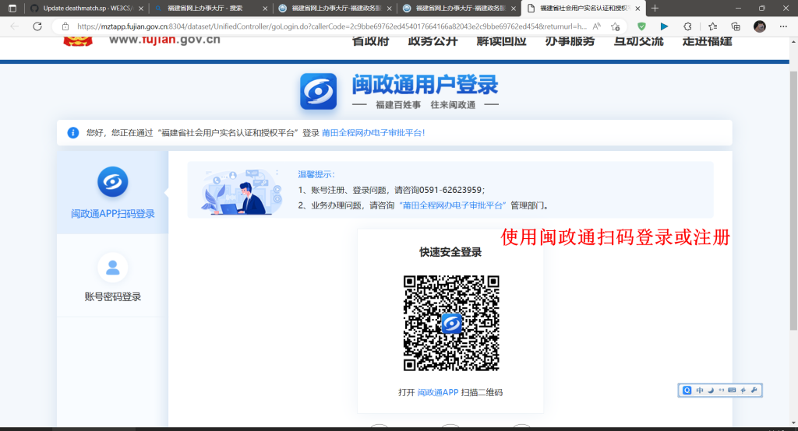Reload the current page
798x431 pixels.
click(x=37, y=26)
